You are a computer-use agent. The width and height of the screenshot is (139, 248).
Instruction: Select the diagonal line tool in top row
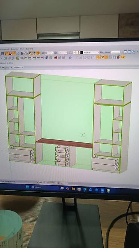click(x=26, y=53)
